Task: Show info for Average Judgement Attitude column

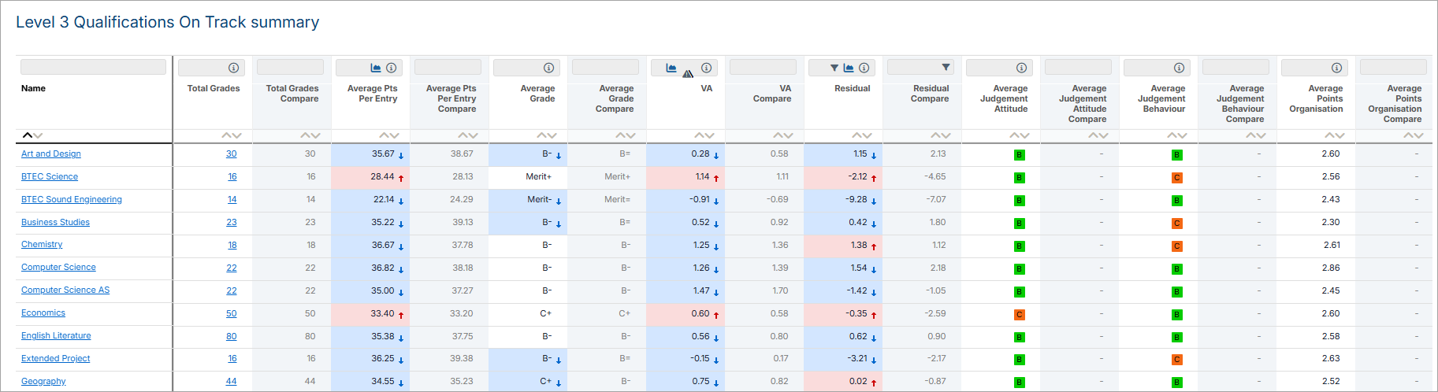Action: coord(1021,68)
